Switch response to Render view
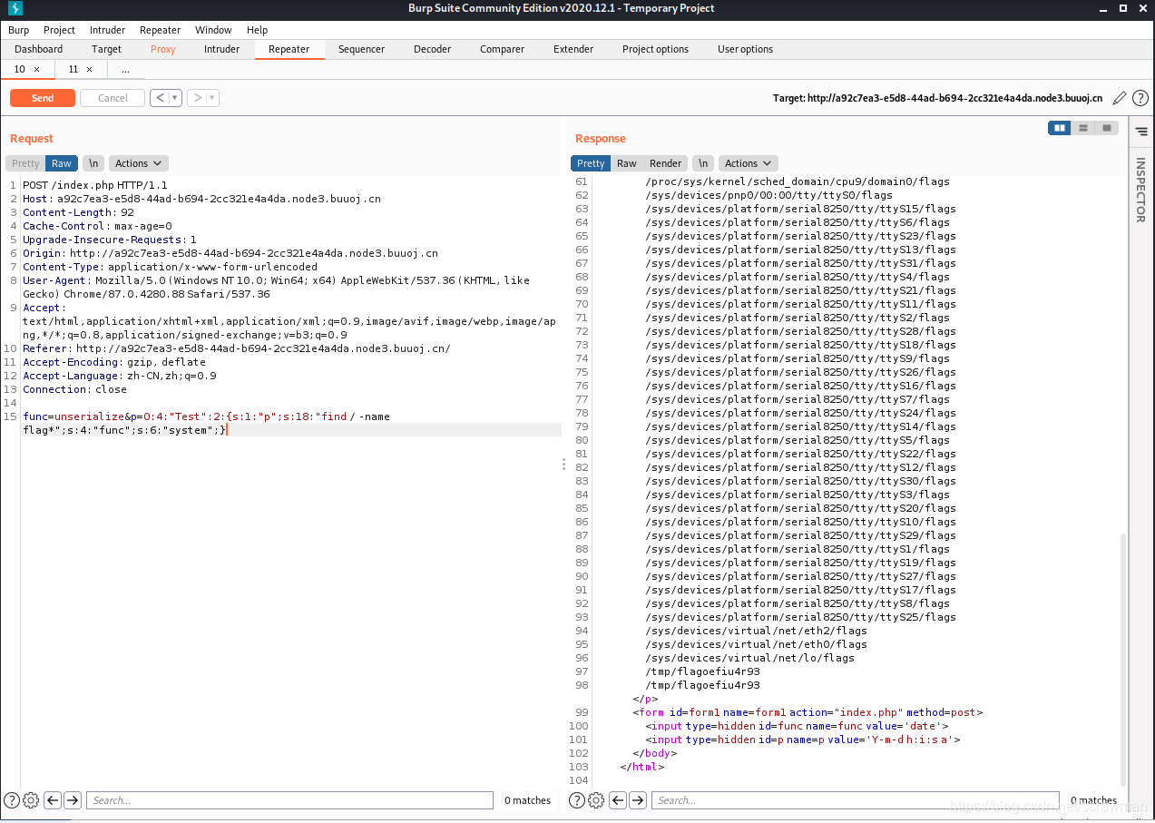 [x=665, y=163]
